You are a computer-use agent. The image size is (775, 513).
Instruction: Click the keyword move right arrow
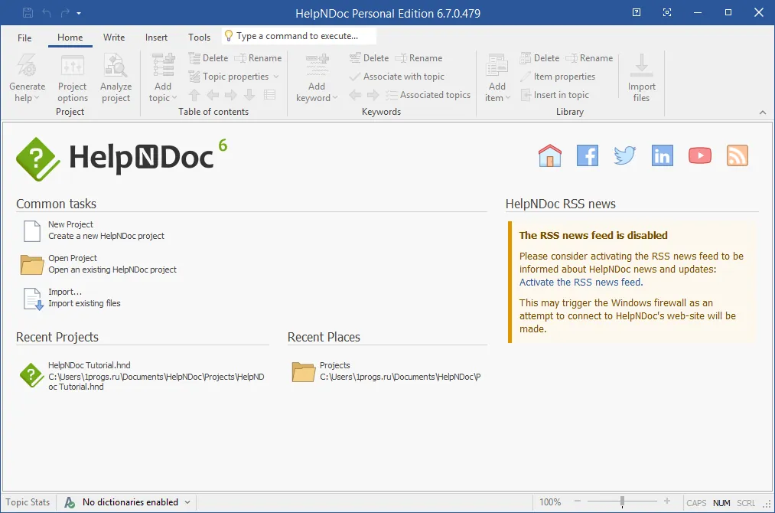coord(373,94)
